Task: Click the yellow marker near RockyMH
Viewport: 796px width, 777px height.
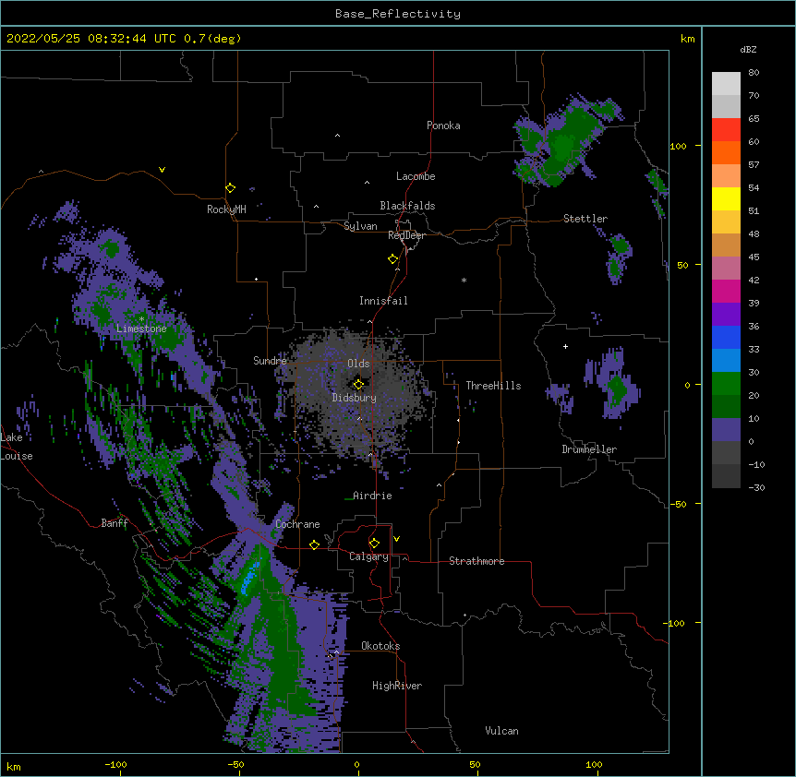Action: [230, 187]
